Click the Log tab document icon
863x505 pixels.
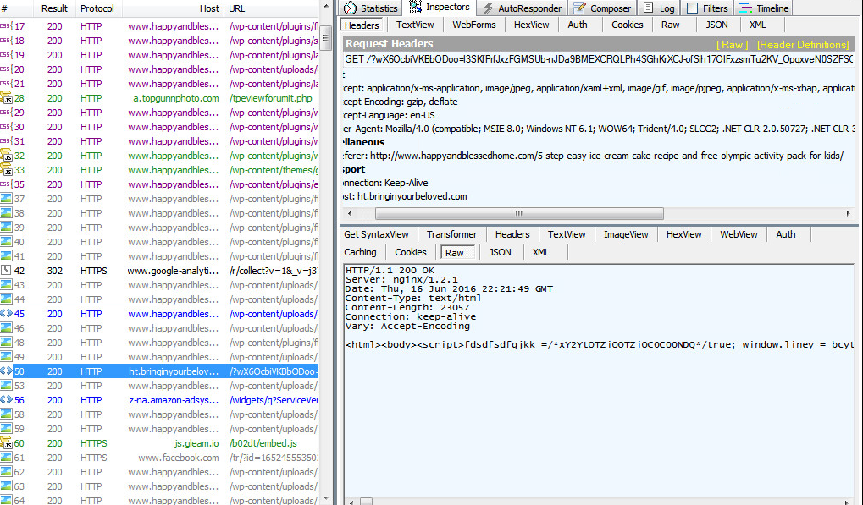pos(649,8)
